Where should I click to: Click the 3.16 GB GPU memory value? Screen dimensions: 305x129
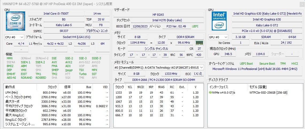tap(240, 37)
